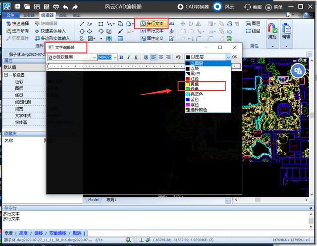The height and width of the screenshot is (246, 317).
Task: Set center text alignment
Action: [161, 58]
